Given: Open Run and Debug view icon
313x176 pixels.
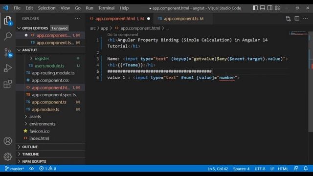Looking at the screenshot, I should pyautogui.click(x=8, y=68).
